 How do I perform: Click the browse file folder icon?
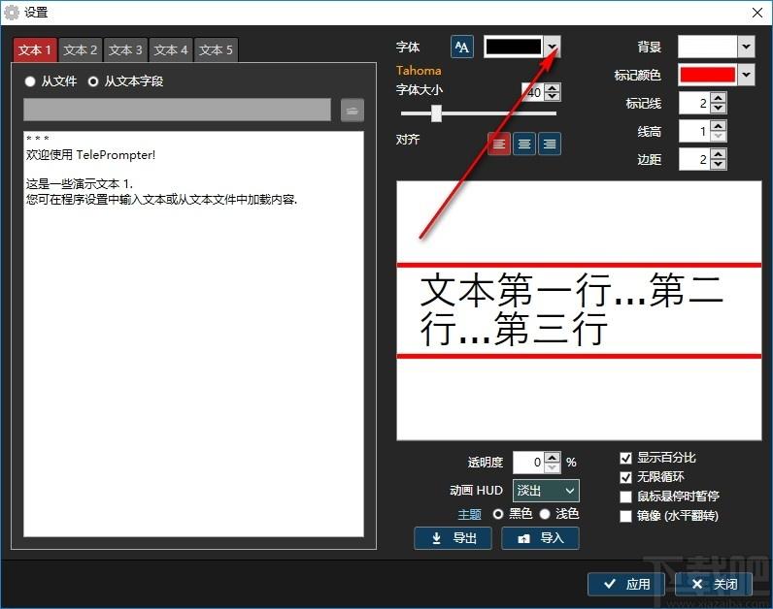[x=353, y=110]
